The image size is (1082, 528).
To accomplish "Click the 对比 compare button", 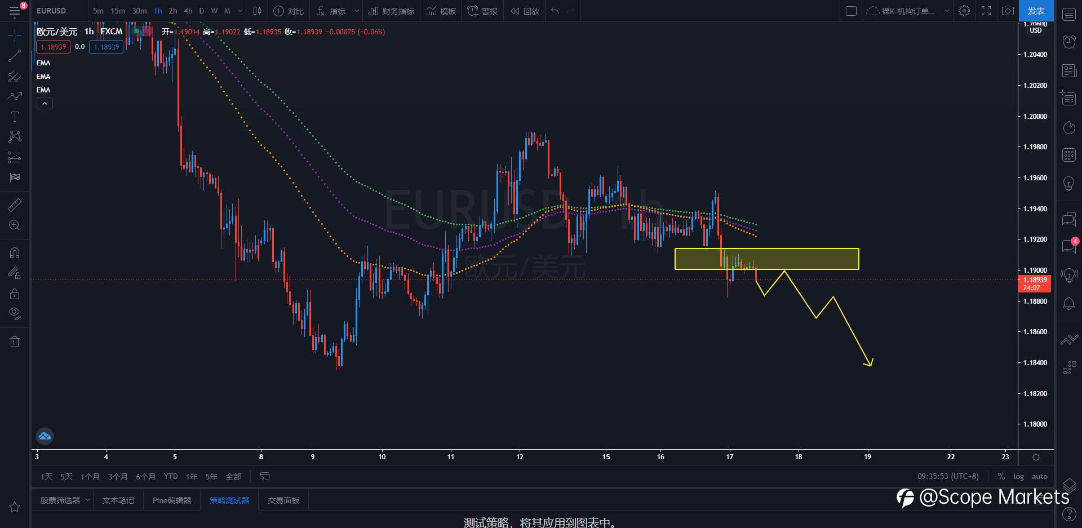I will tap(289, 11).
